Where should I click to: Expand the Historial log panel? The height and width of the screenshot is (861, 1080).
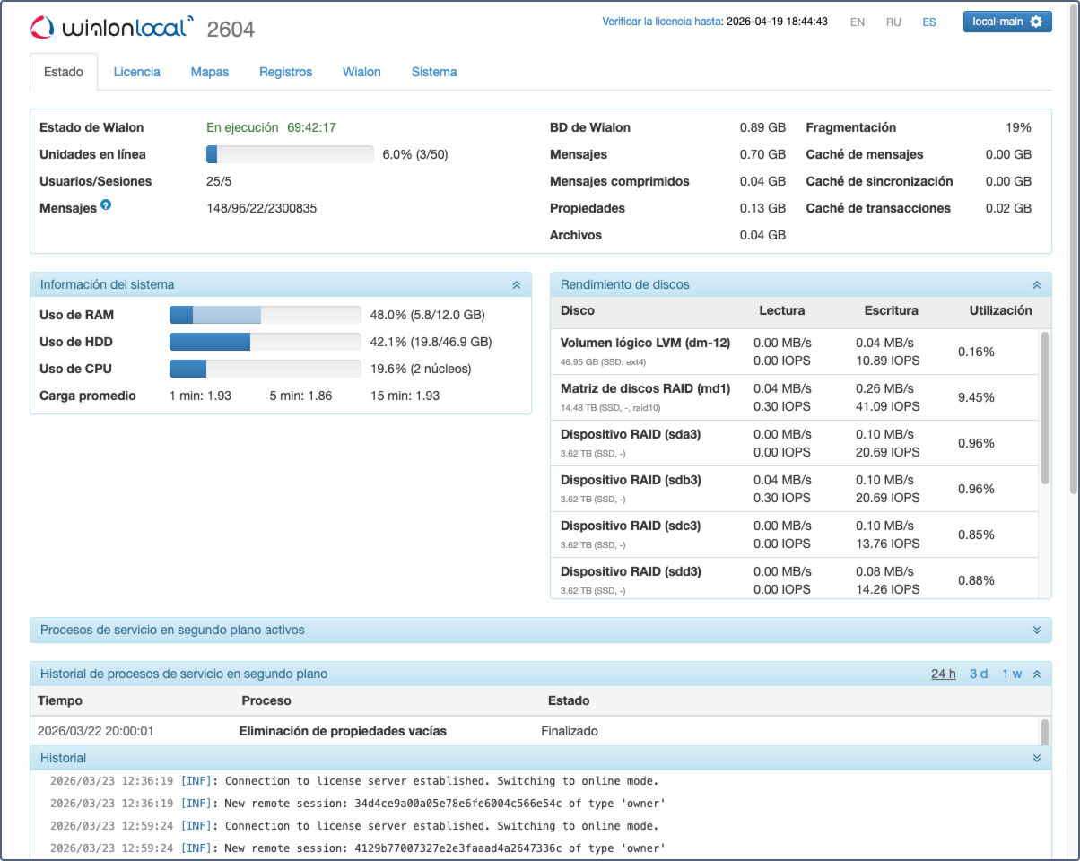pos(1036,758)
